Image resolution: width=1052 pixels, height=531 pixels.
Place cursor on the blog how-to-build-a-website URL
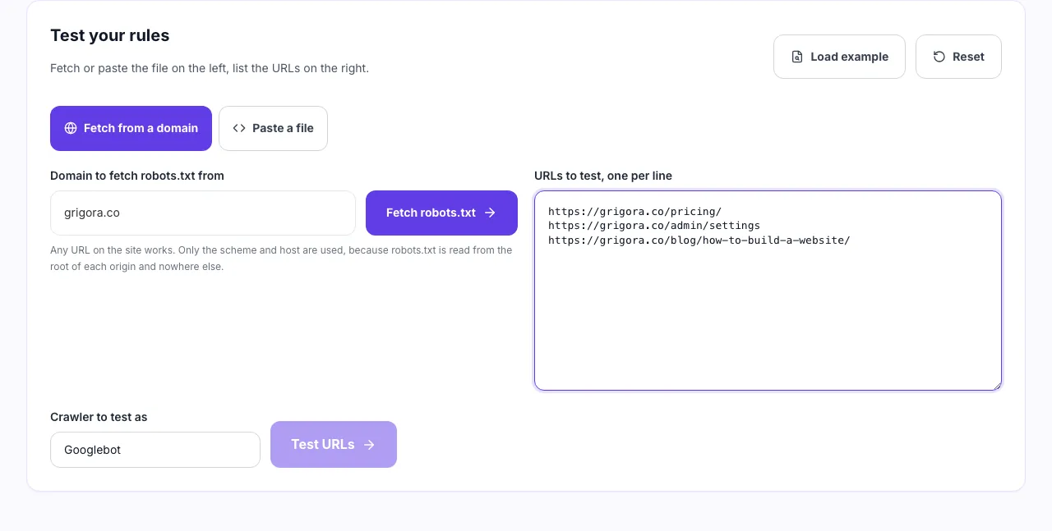[699, 240]
